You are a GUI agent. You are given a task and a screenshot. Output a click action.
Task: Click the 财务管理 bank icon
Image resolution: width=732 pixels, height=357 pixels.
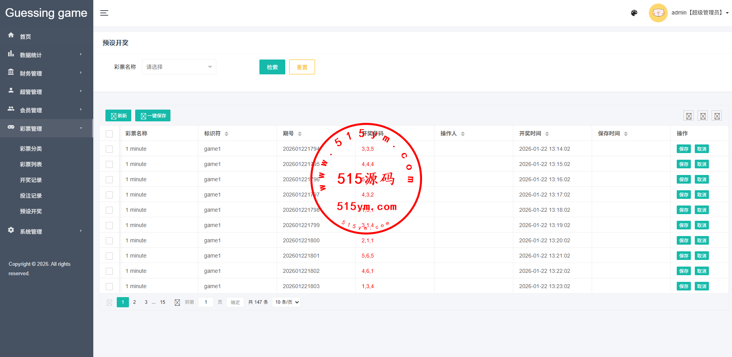coord(11,72)
